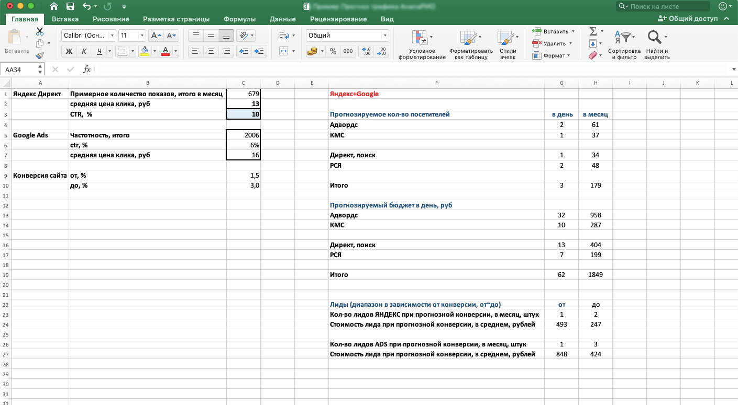Click the Format Painter brush icon

(x=40, y=55)
